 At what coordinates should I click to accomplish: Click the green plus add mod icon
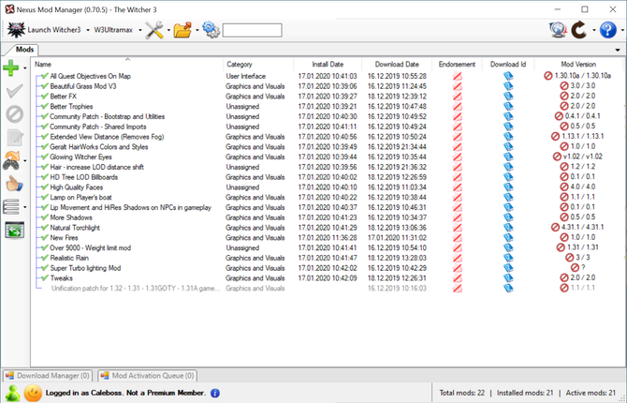(11, 67)
